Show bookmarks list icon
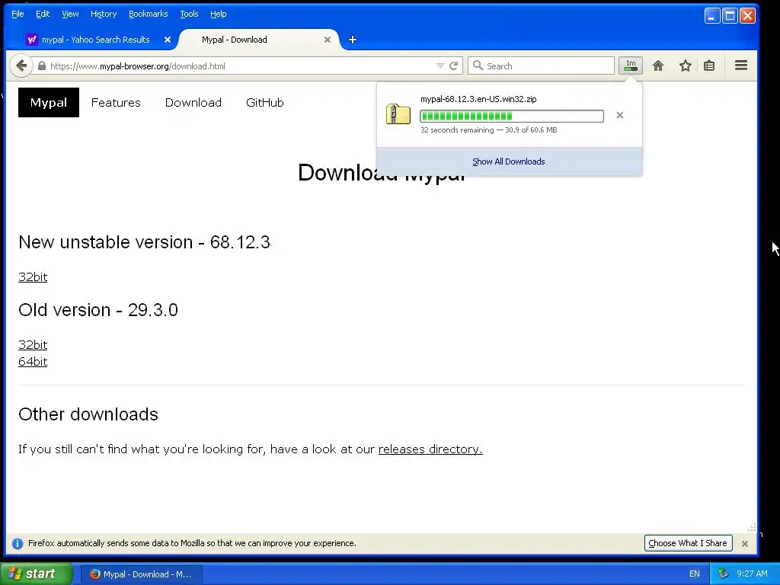Screen dimensions: 780x585 [709, 66]
